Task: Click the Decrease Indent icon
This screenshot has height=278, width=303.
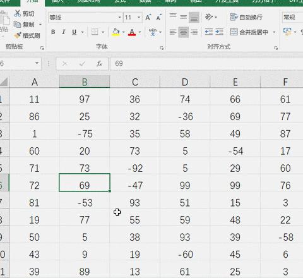Action: click(x=209, y=32)
